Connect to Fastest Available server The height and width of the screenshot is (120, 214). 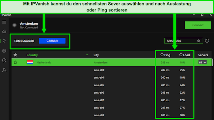point(52,41)
